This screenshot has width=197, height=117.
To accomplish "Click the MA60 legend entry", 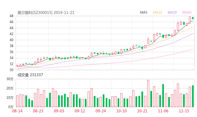I will (187, 12).
